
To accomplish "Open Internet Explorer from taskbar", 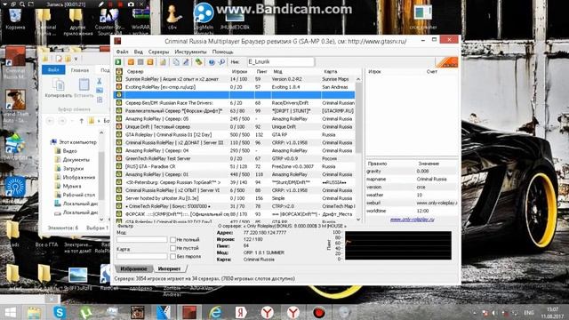I will 215,312.
